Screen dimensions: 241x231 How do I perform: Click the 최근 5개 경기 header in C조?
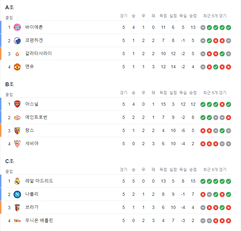click(x=215, y=170)
